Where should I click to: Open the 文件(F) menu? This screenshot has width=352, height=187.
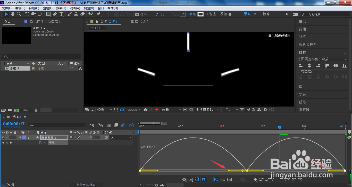coord(7,8)
